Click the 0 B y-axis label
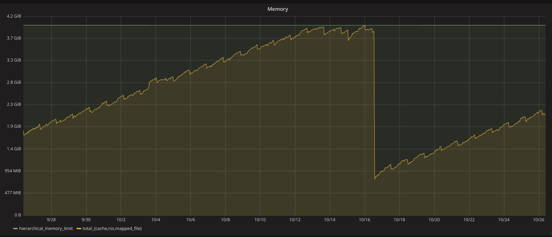 click(18, 215)
